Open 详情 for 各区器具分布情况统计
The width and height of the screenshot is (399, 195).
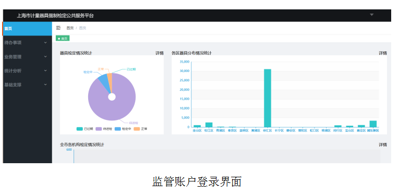[x=383, y=53]
